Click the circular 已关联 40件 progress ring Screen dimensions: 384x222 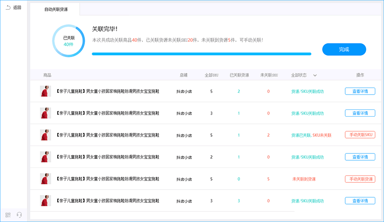[x=69, y=41]
